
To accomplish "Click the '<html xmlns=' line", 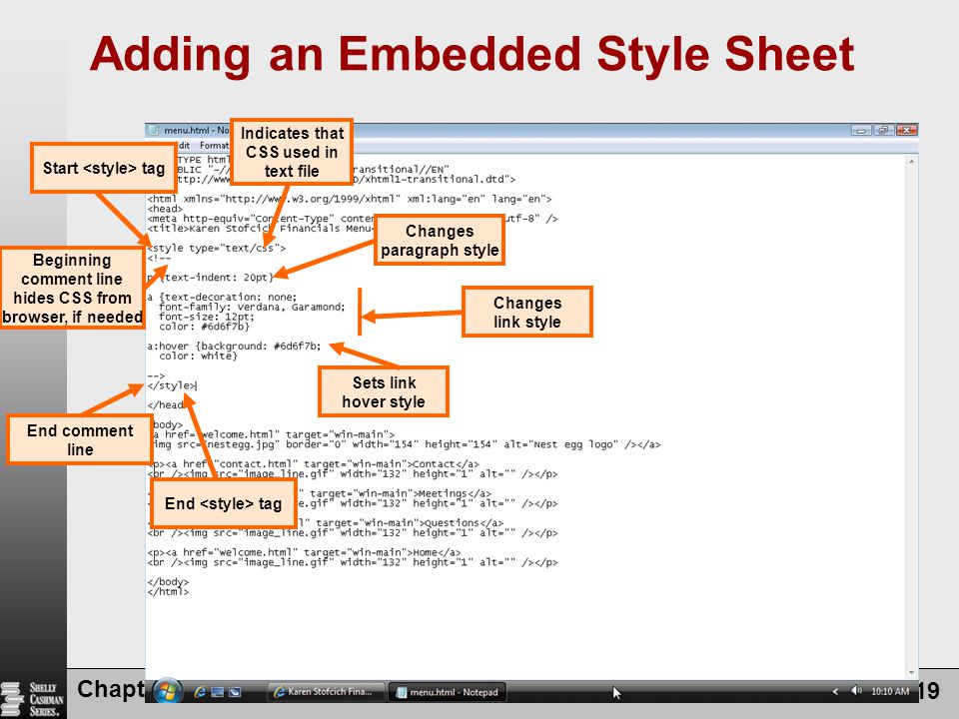I will pyautogui.click(x=350, y=200).
